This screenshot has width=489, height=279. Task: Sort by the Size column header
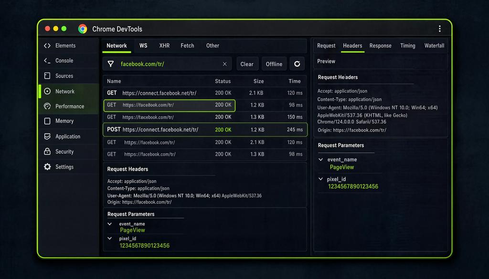[x=258, y=81]
